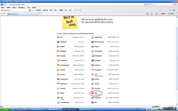Stop loading with the red X icon
This screenshot has width=178, height=111.
(150, 4)
